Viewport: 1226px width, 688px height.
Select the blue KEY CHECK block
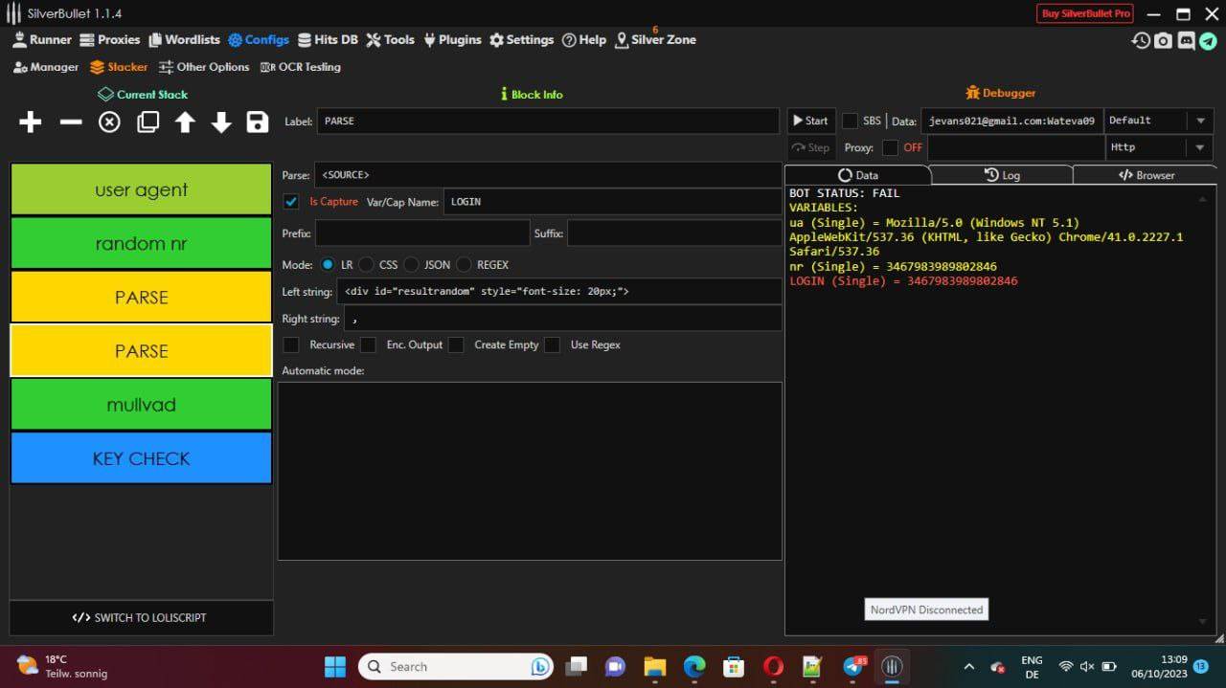pos(141,458)
